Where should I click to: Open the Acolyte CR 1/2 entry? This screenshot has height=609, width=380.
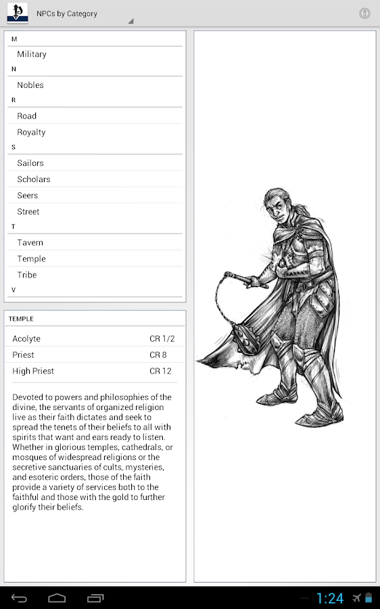coord(93,338)
